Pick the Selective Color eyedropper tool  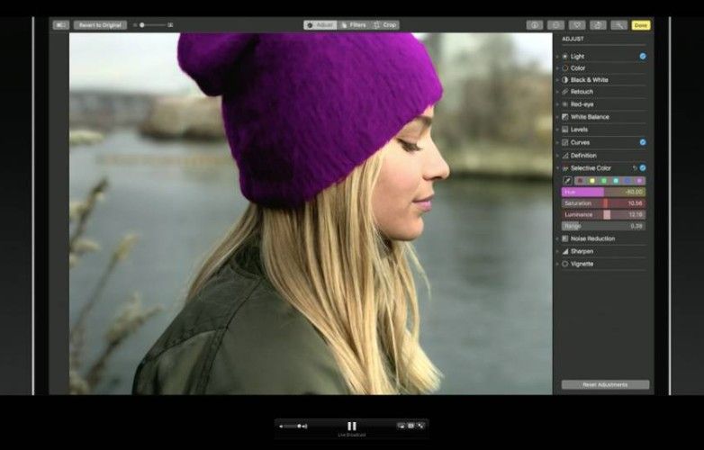pyautogui.click(x=567, y=181)
